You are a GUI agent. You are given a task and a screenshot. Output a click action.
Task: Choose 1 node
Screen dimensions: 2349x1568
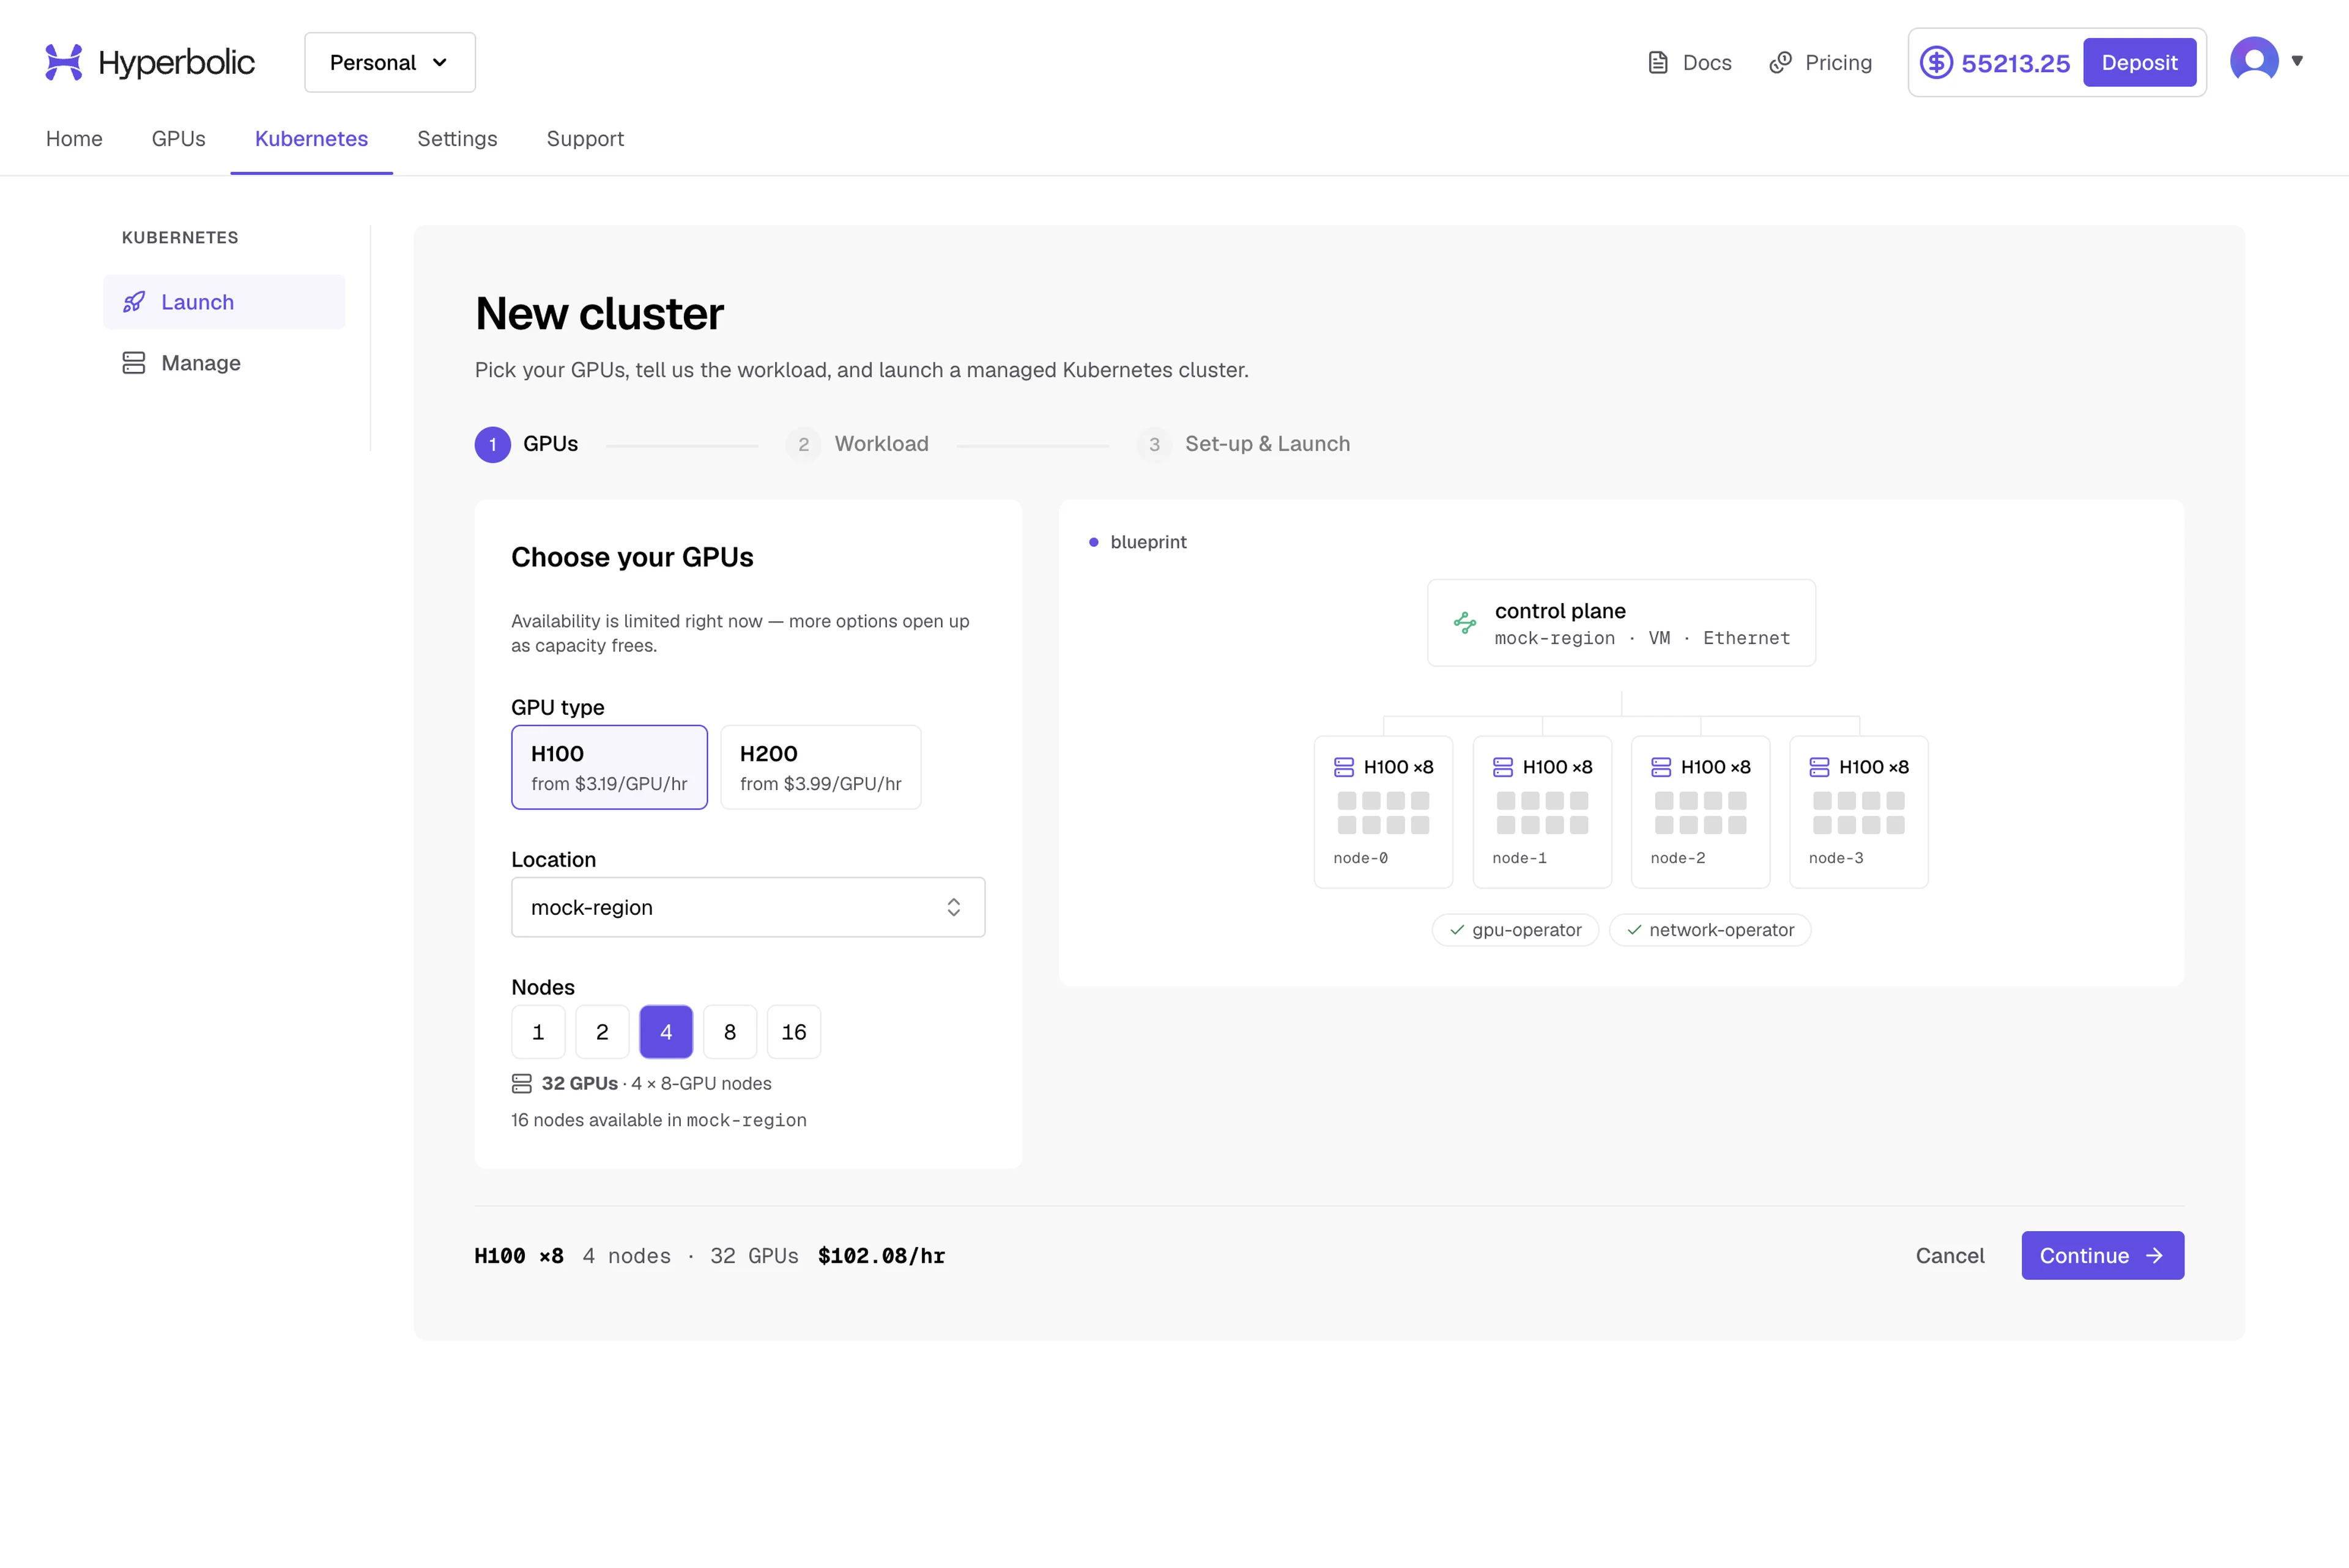pyautogui.click(x=538, y=1032)
